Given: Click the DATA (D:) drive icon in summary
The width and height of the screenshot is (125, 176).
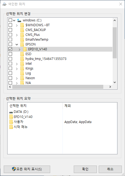Looking at the screenshot, I should point(11,112).
